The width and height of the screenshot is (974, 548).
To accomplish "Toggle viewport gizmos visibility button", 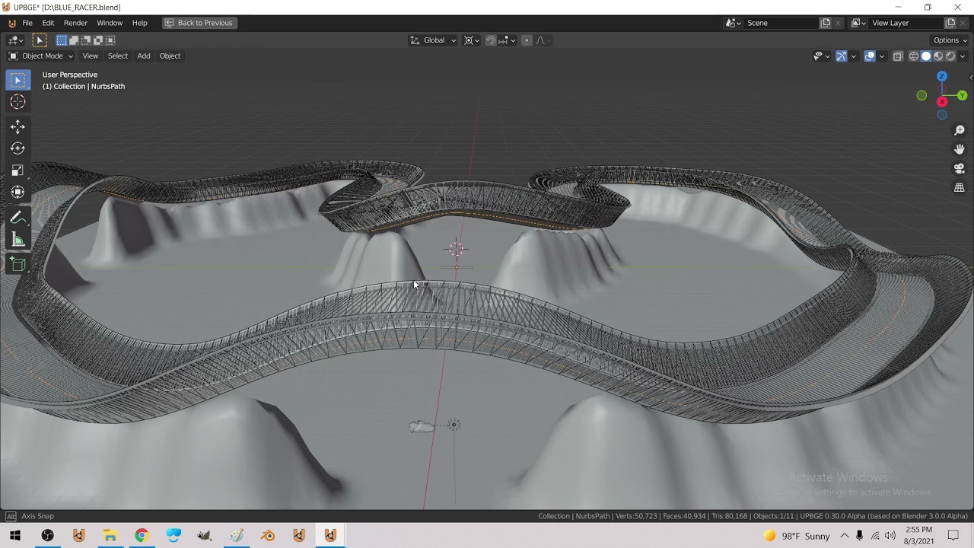I will click(x=841, y=56).
